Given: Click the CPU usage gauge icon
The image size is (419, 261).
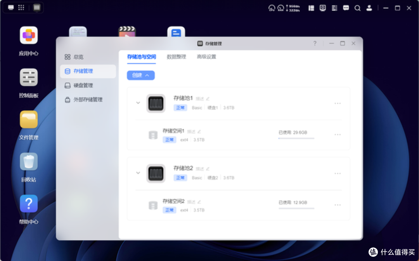Looking at the screenshot, I should [272, 8].
